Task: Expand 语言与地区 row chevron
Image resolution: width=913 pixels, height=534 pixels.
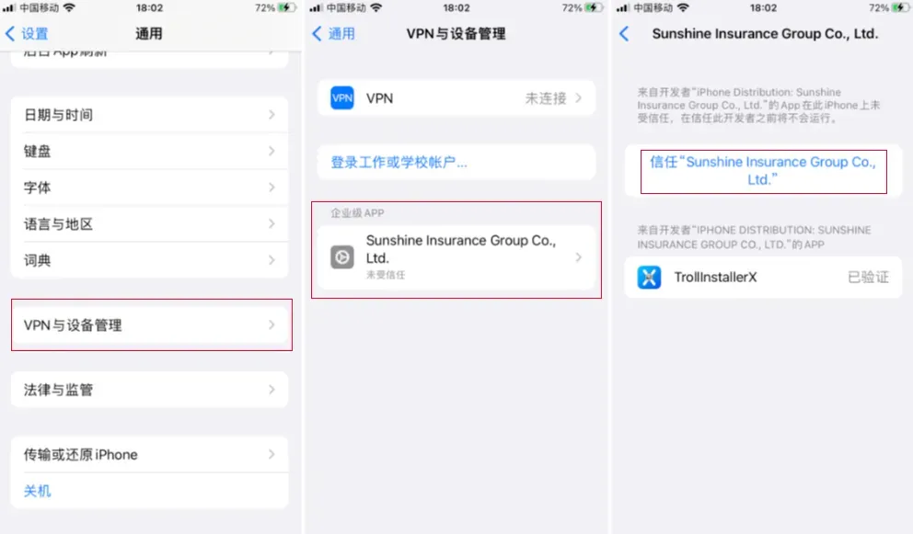Action: point(272,224)
